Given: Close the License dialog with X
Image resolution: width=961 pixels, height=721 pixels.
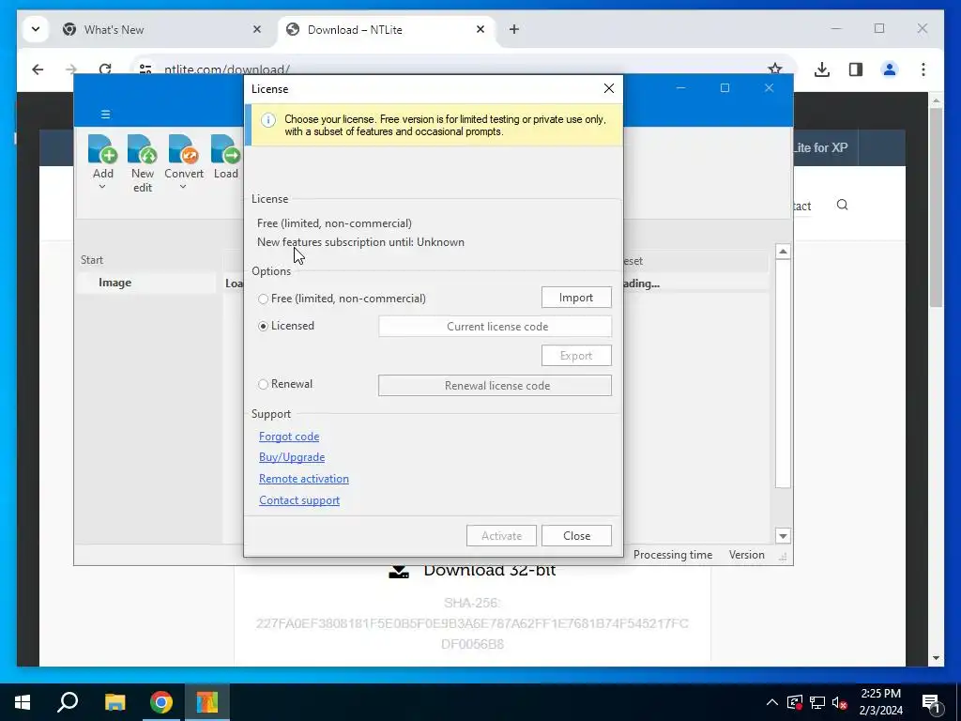Looking at the screenshot, I should point(608,89).
